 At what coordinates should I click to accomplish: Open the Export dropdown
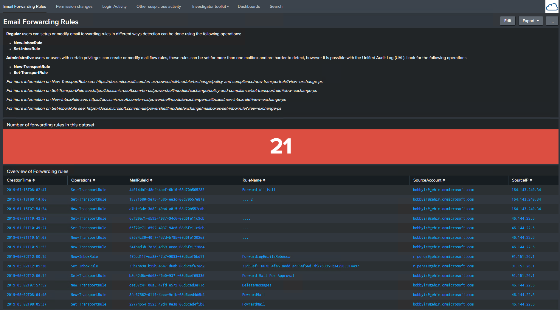(530, 21)
